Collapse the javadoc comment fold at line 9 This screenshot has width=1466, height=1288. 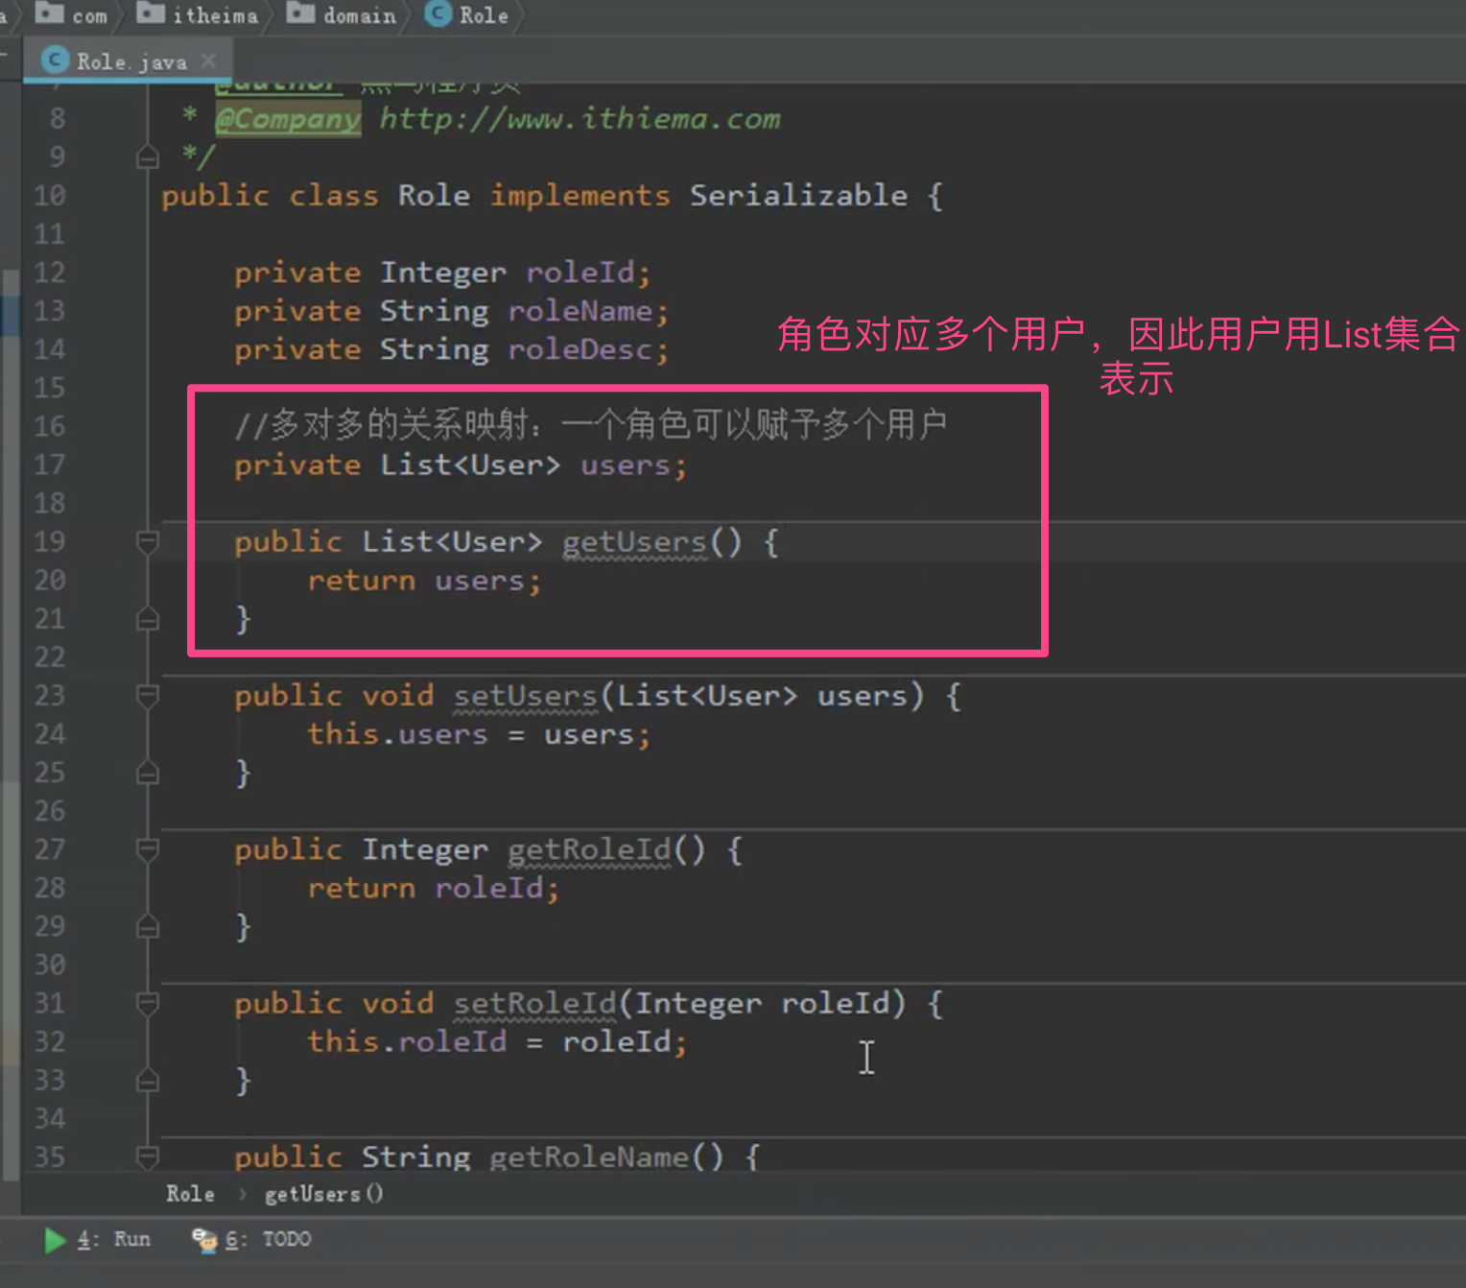[147, 156]
